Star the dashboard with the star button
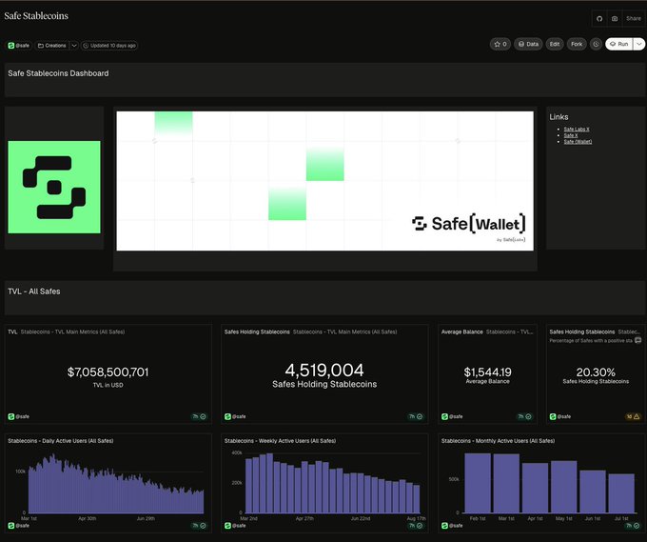The height and width of the screenshot is (542, 647). (x=500, y=44)
